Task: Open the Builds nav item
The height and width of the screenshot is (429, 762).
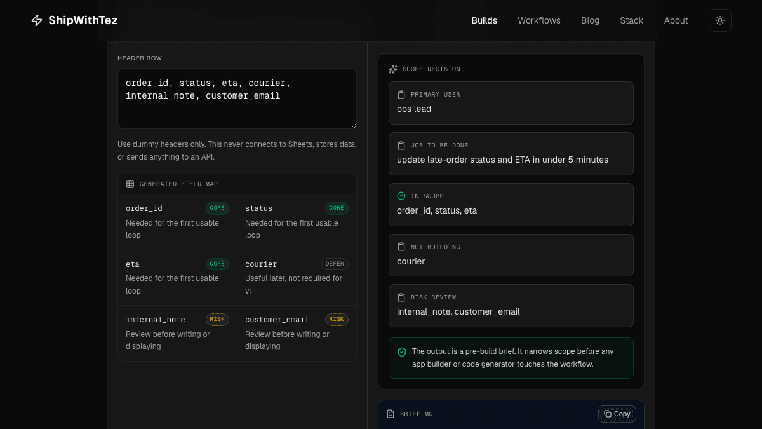Action: pyautogui.click(x=485, y=20)
